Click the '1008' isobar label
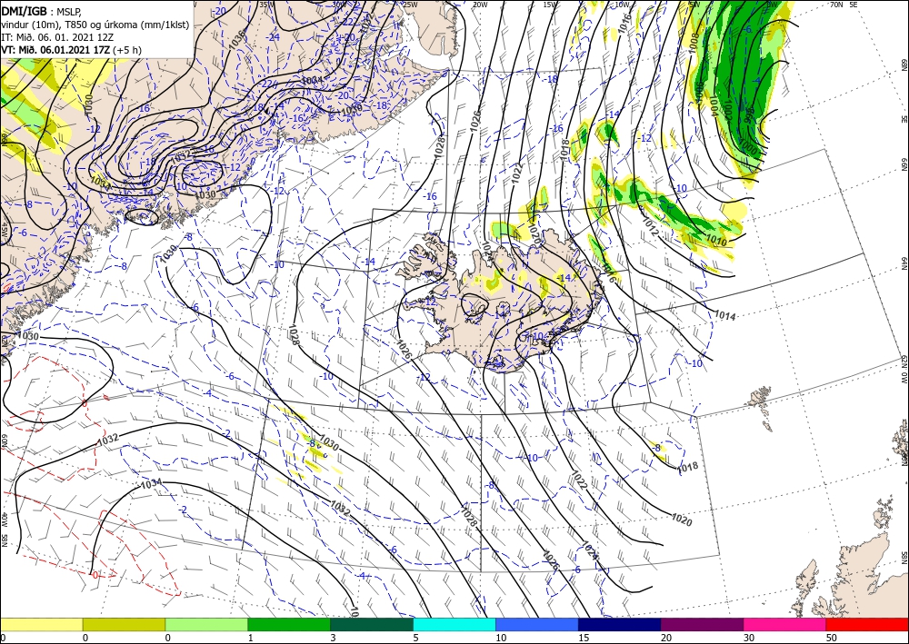The image size is (909, 644). (694, 43)
